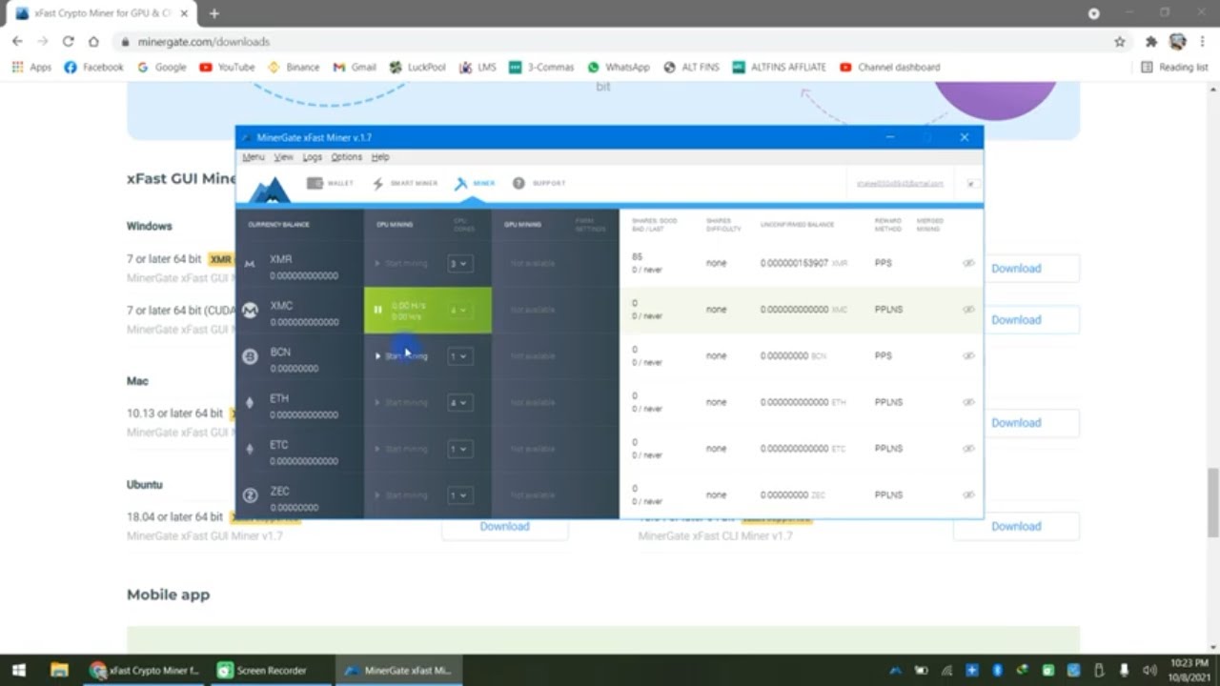The height and width of the screenshot is (686, 1220).
Task: Open the Wallet section in MinerGate
Action: click(330, 183)
